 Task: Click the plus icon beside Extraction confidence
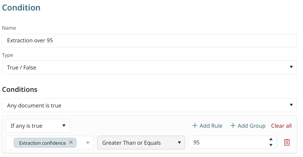(88, 143)
